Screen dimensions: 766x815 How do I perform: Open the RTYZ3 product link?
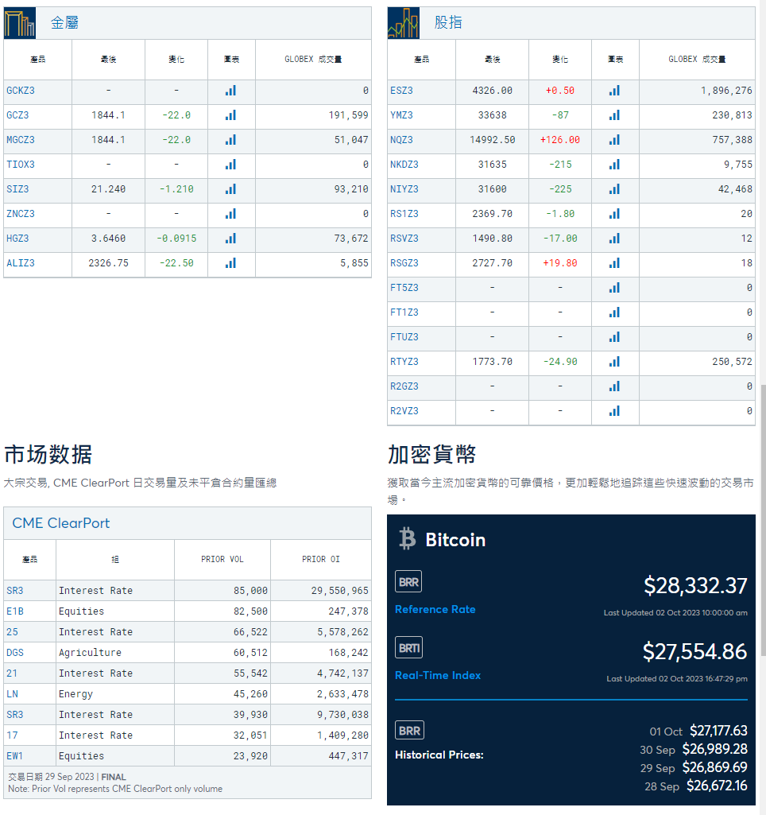404,362
